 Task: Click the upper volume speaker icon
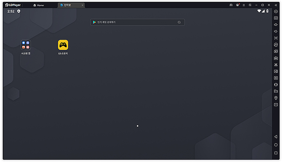[276, 25]
